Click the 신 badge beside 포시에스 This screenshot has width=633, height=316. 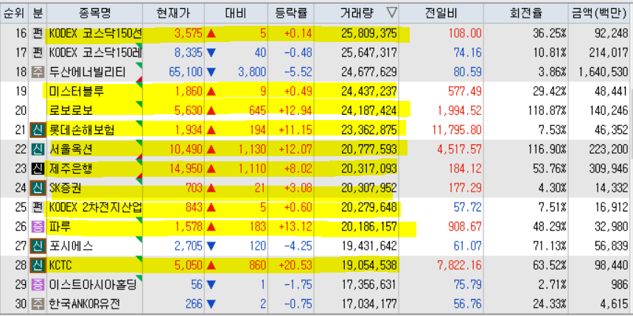point(38,246)
